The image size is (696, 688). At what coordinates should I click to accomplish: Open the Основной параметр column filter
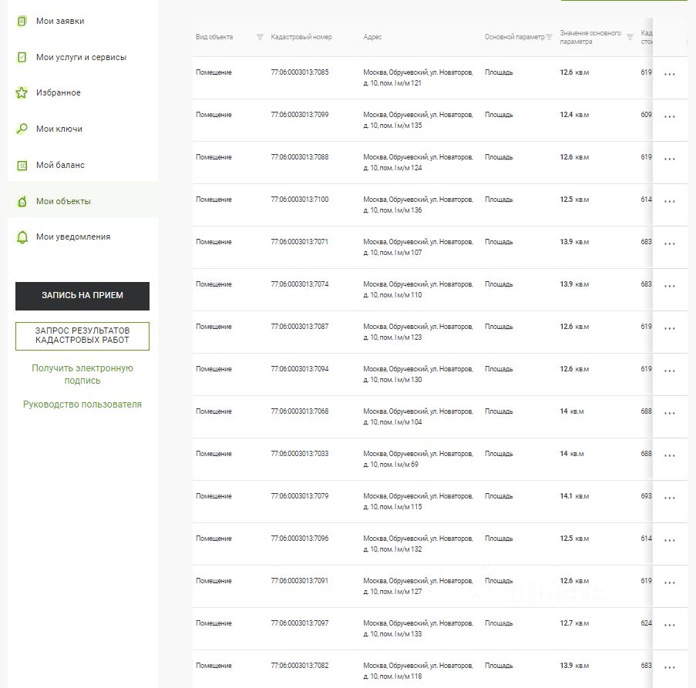tap(549, 37)
